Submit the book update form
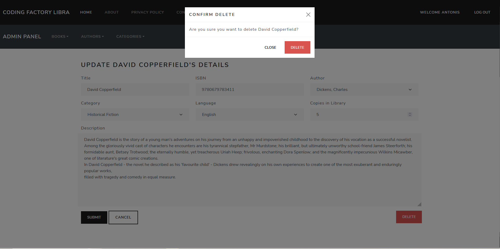The height and width of the screenshot is (249, 500). coord(94,217)
